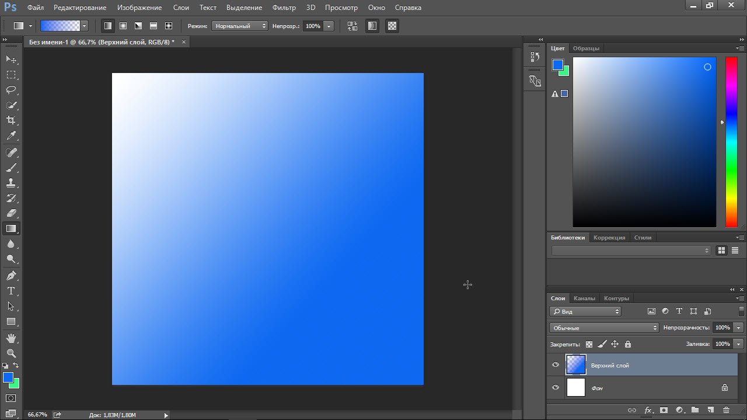Add layer mask to Верхний слой
This screenshot has height=420, width=747.
click(664, 410)
